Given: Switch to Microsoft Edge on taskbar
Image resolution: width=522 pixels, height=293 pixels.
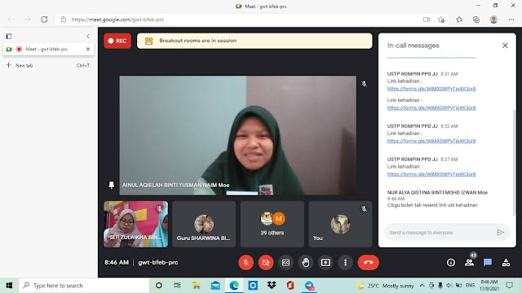Looking at the screenshot, I should tap(234, 286).
